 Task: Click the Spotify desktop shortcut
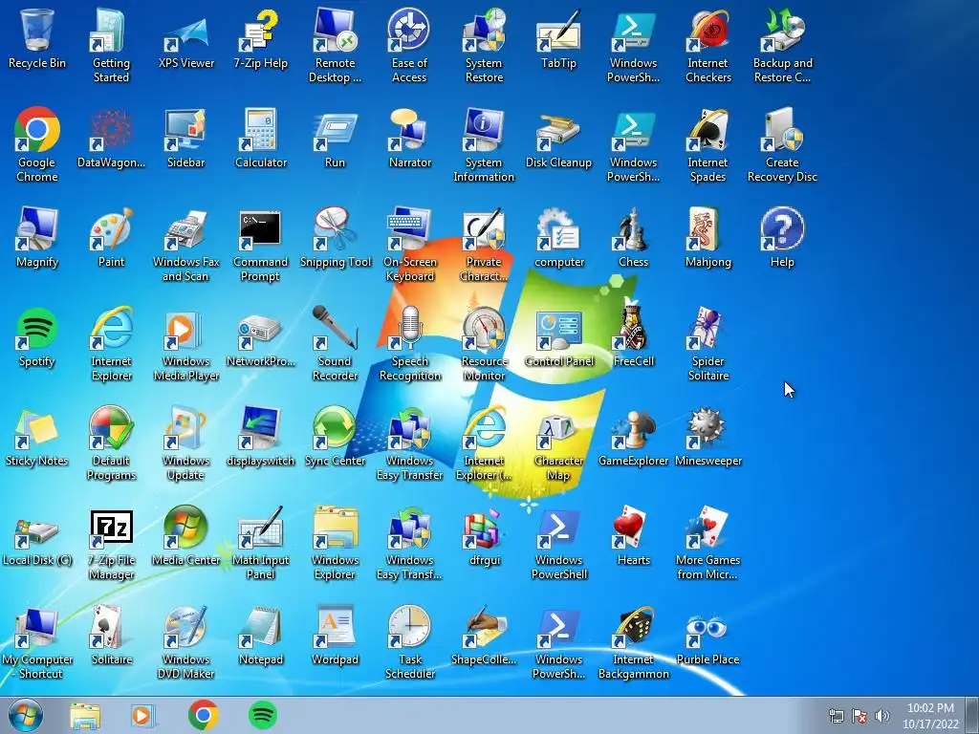[x=37, y=336]
